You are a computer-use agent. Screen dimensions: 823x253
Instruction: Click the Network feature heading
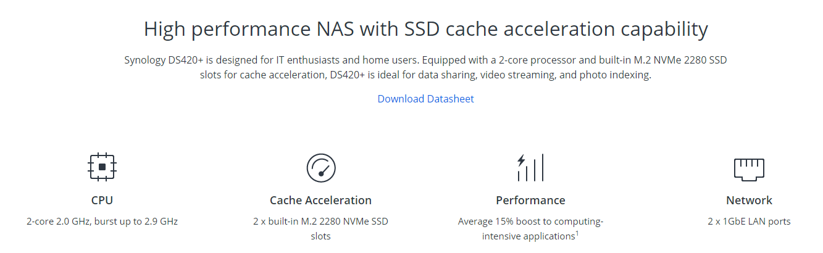tap(749, 201)
